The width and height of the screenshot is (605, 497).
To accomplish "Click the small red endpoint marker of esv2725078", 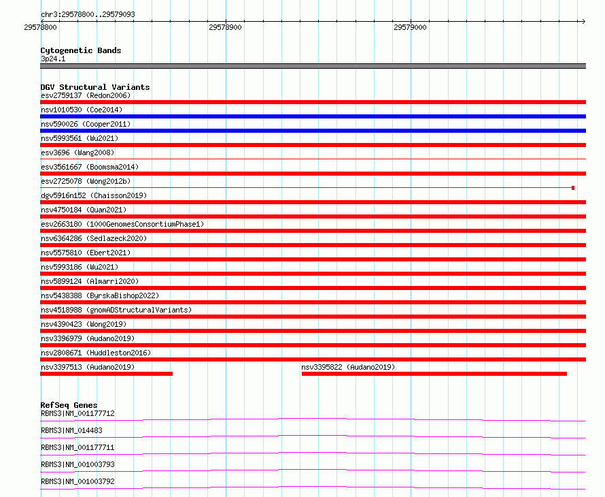I will [x=573, y=188].
